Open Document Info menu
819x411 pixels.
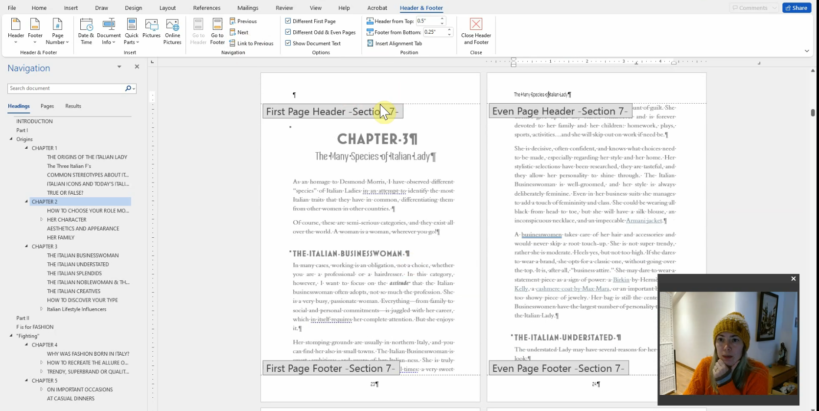pyautogui.click(x=109, y=31)
